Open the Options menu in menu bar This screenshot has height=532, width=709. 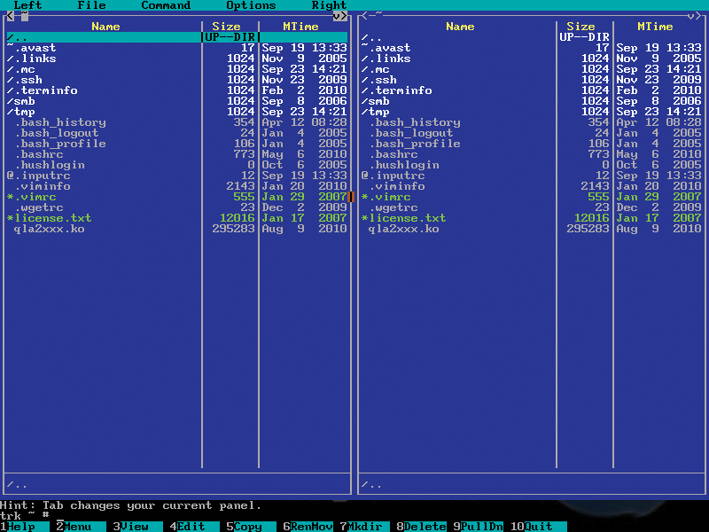point(251,5)
